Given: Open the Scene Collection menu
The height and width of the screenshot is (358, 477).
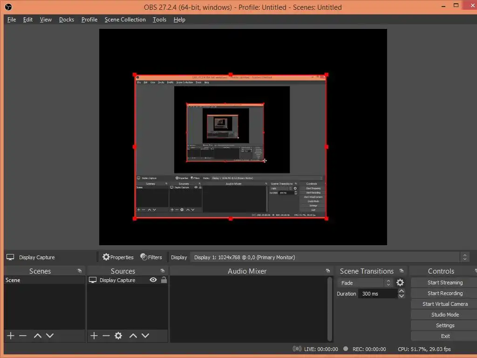Looking at the screenshot, I should point(125,20).
